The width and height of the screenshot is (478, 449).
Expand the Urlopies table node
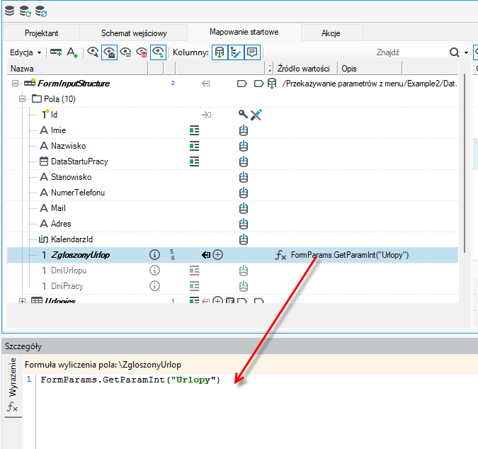(22, 301)
